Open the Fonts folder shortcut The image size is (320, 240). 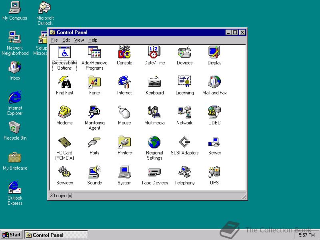pyautogui.click(x=94, y=86)
